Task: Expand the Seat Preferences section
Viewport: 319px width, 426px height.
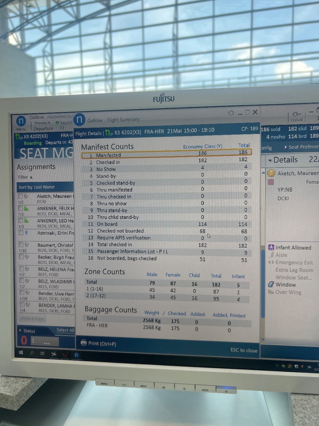Action: [x=286, y=147]
